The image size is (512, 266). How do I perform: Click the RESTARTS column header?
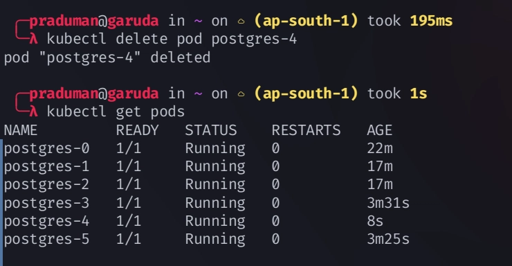coord(306,130)
